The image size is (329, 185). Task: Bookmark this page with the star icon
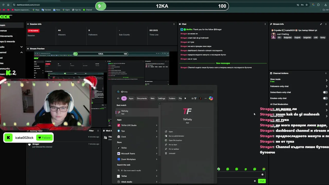307,5
